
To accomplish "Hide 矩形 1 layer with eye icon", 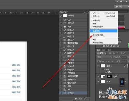I will (x=98, y=76).
